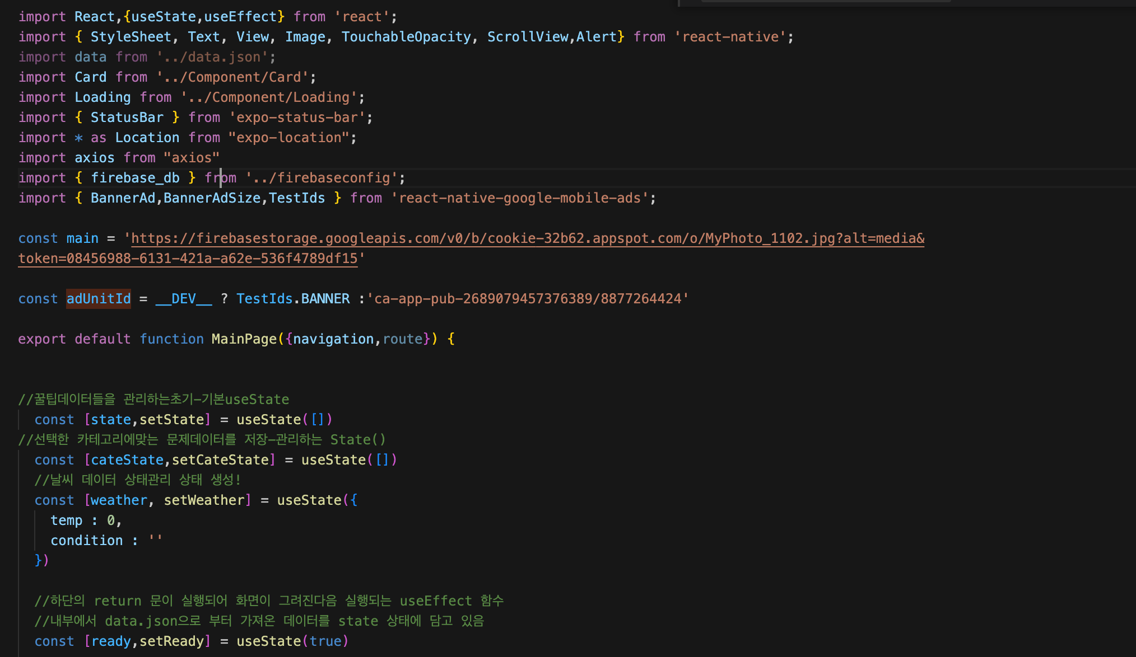Click 'StyleSheet' in the react-native import
Image resolution: width=1136 pixels, height=657 pixels.
[131, 37]
